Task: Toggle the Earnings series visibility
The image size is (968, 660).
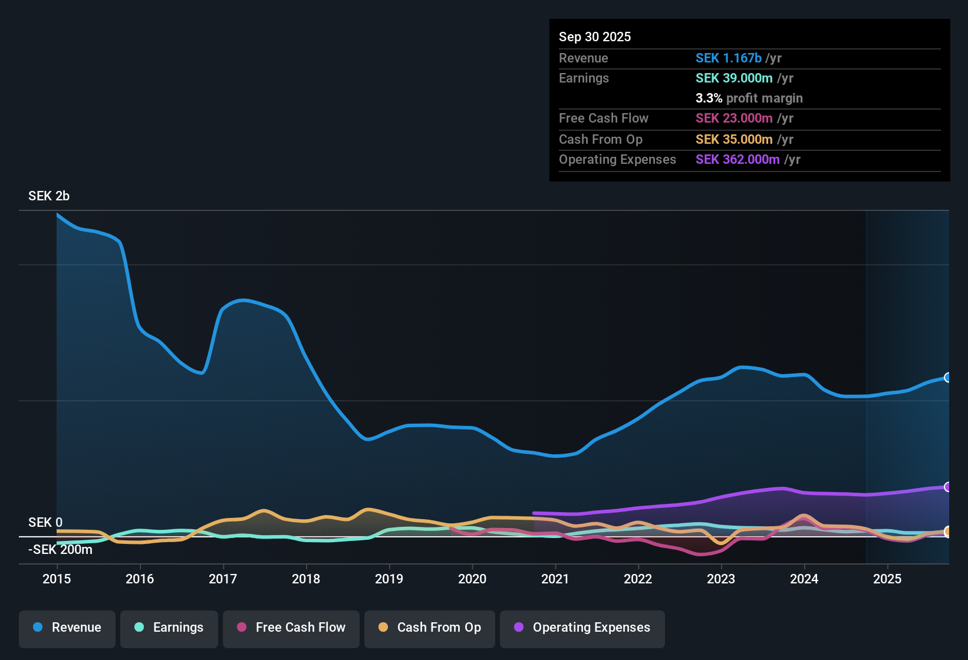Action: [x=169, y=628]
